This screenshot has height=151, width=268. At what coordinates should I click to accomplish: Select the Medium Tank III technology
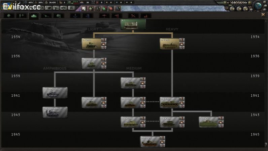click(130, 122)
